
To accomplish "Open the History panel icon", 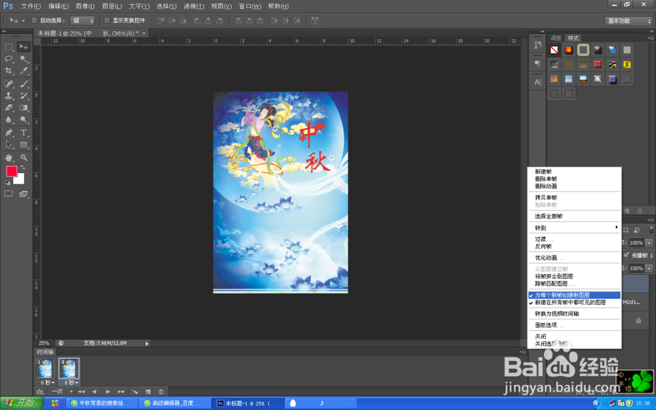I will click(x=538, y=45).
